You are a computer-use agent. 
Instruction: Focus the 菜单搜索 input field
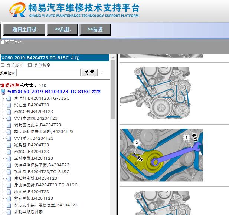pos(48,72)
